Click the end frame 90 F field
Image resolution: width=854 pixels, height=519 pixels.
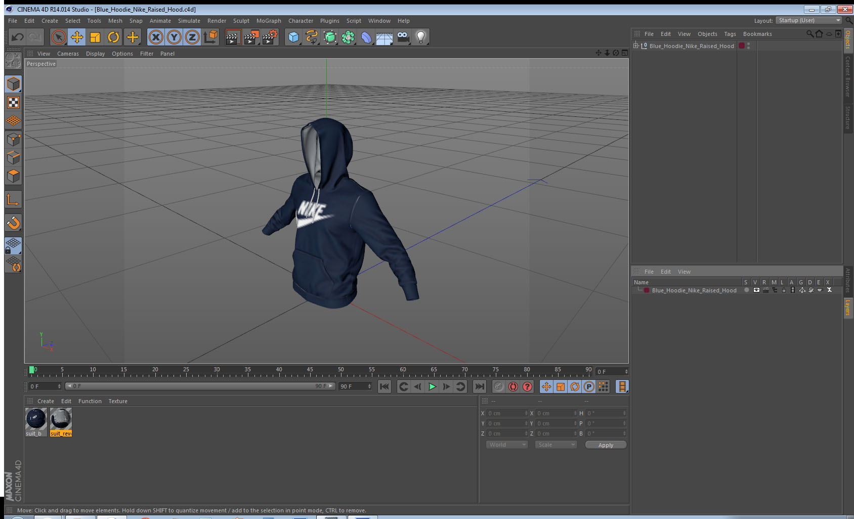[355, 386]
